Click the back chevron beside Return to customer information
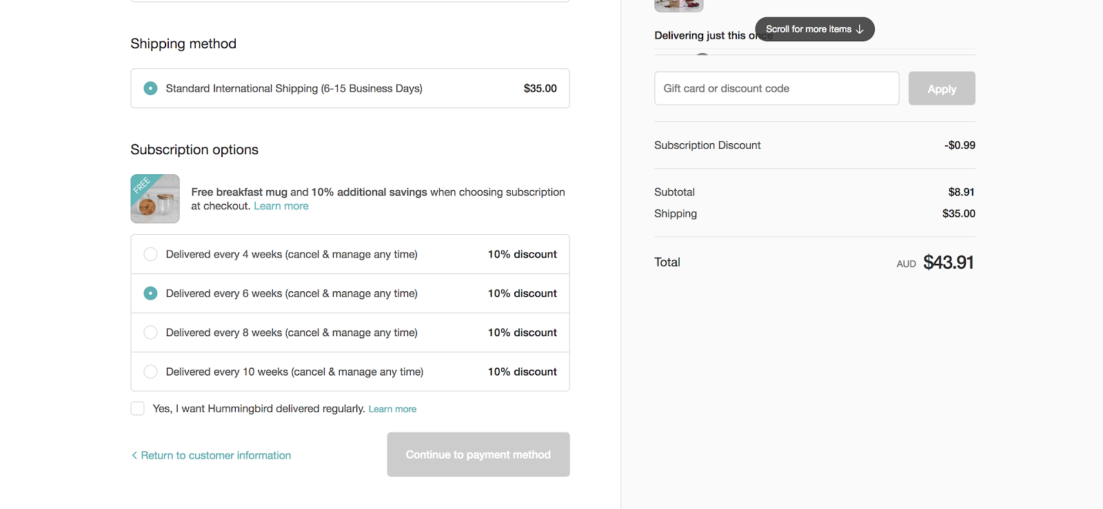Screen dimensions: 1103x509 click(134, 455)
